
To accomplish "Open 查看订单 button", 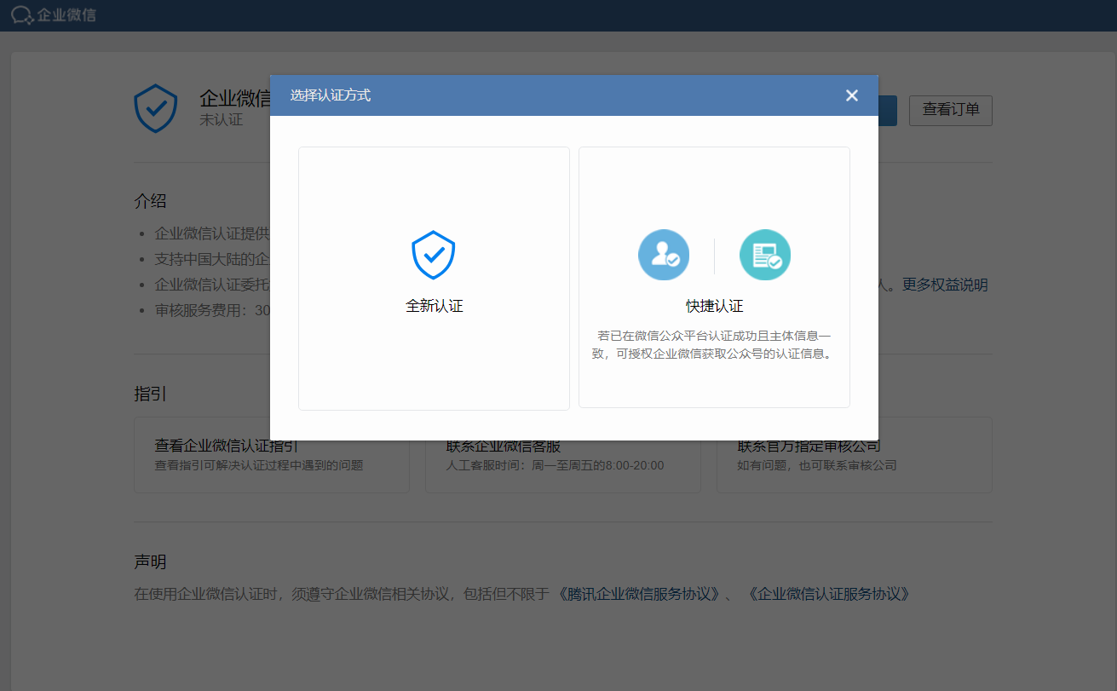I will click(x=951, y=110).
